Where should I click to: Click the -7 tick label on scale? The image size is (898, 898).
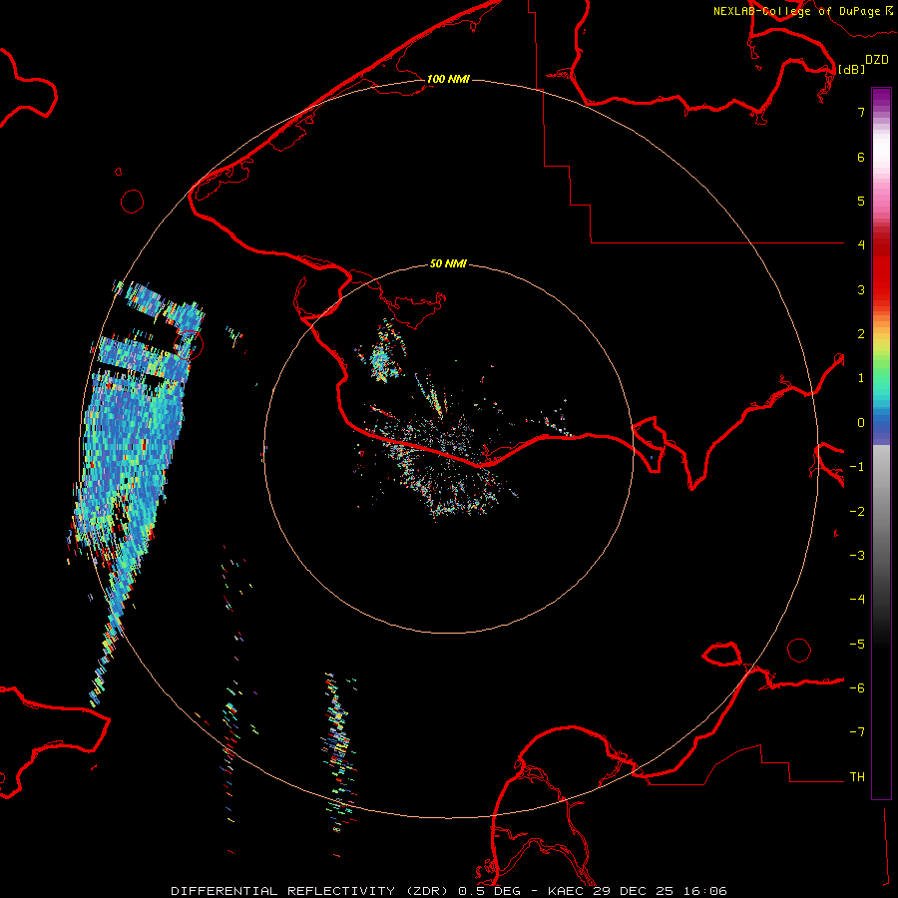tap(857, 732)
